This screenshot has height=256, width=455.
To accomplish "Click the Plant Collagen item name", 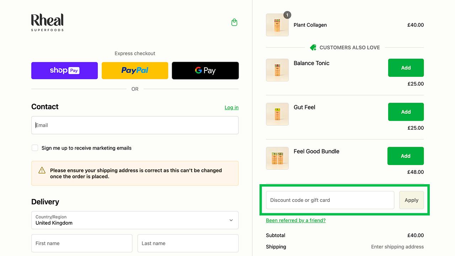I will tap(310, 25).
